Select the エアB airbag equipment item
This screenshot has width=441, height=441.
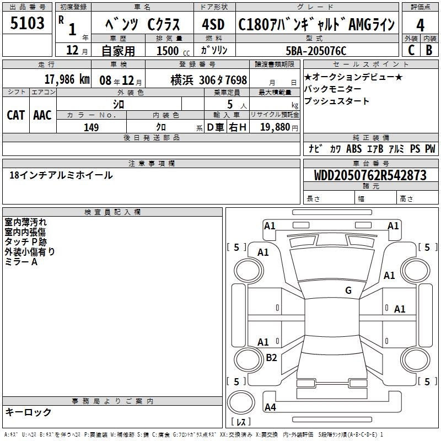click(375, 148)
